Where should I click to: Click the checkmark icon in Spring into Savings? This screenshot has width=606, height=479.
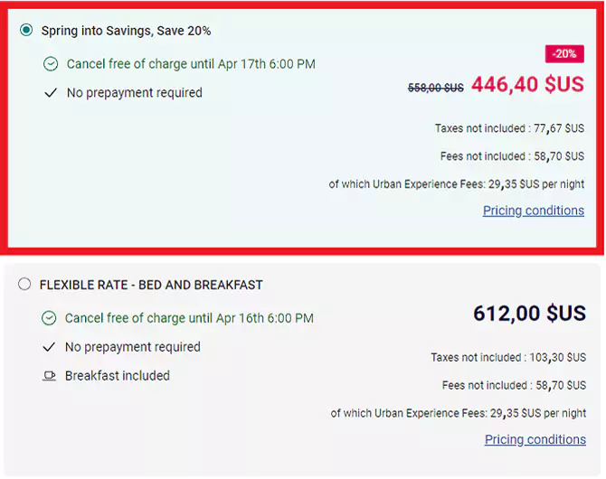coord(51,93)
